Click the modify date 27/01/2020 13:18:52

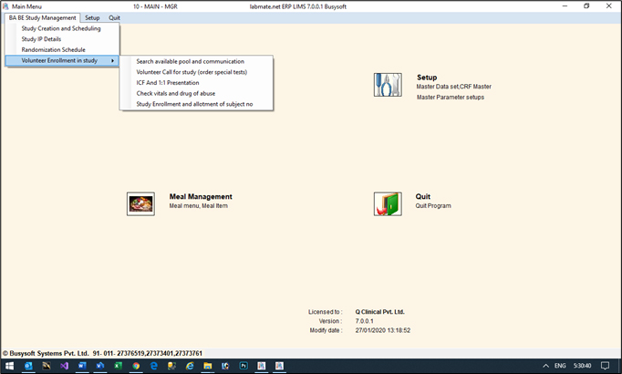pos(383,330)
